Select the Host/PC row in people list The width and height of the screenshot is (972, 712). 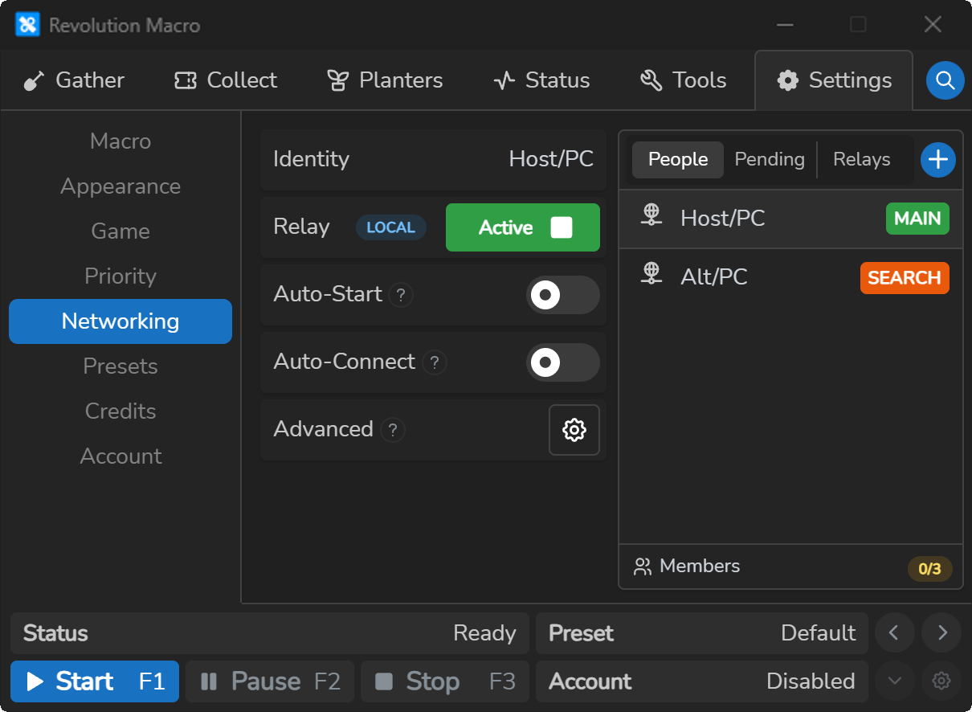[x=790, y=219]
